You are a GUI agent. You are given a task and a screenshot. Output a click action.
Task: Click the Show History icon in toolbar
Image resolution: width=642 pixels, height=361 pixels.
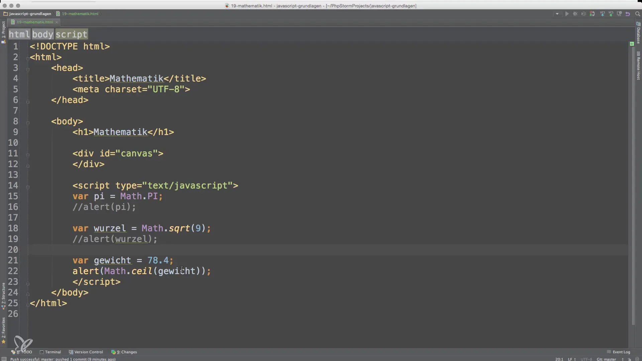619,14
